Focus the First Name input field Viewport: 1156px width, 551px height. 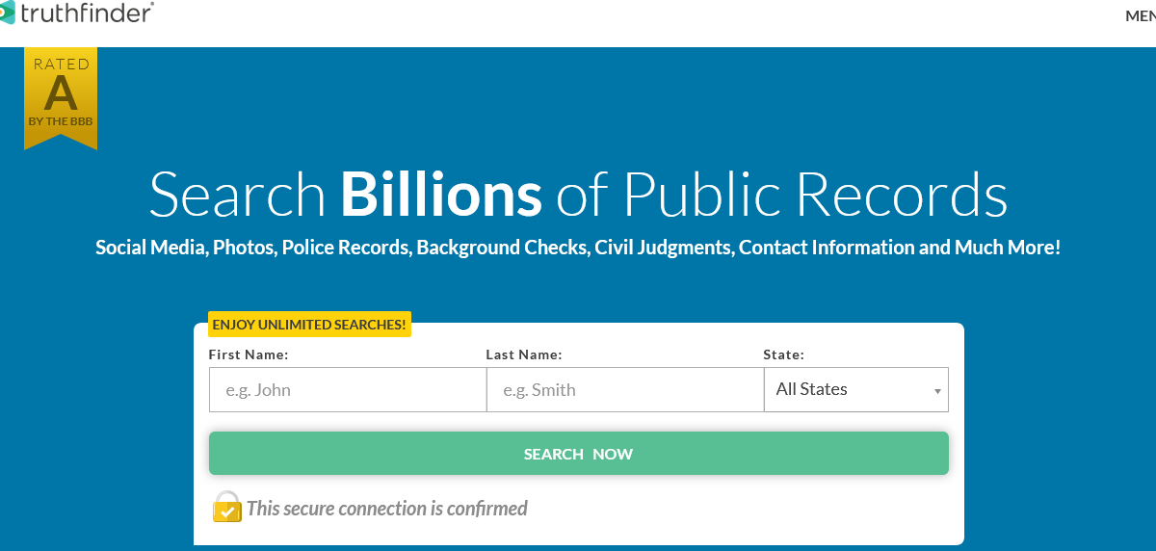(348, 390)
